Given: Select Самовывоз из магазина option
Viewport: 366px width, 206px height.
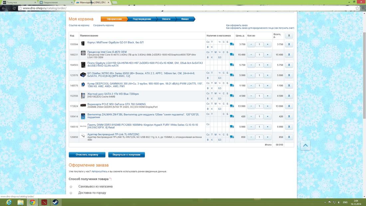Looking at the screenshot, I should [71, 187].
